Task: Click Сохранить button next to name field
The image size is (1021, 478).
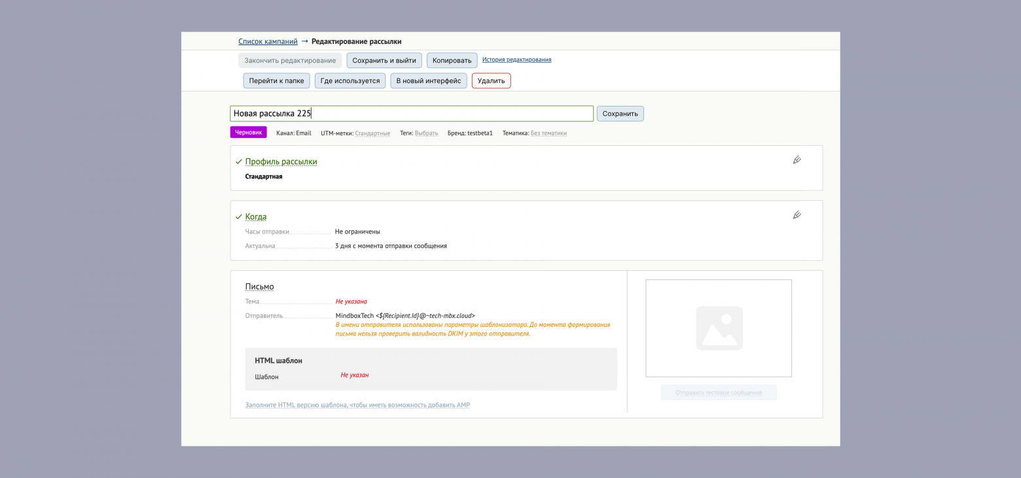Action: [x=620, y=114]
